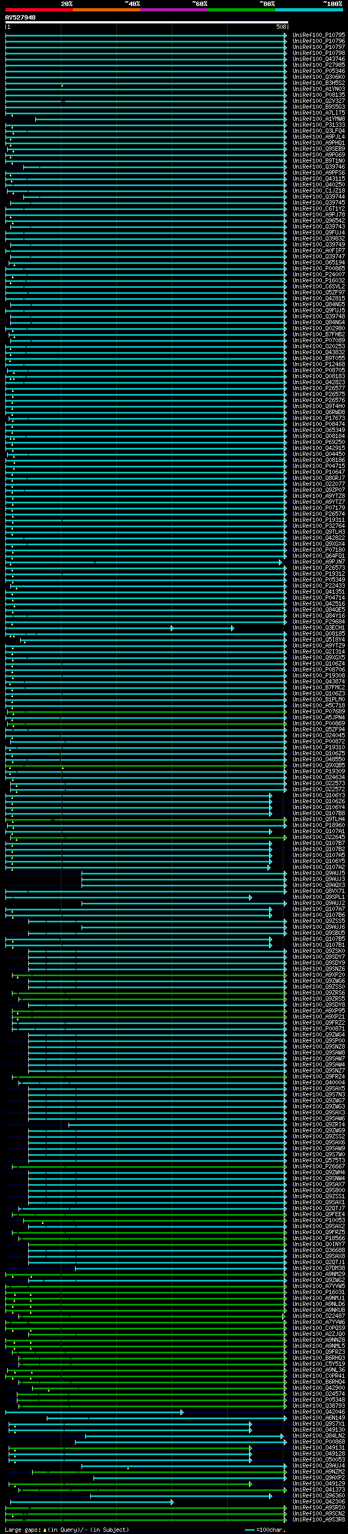Screen dimensions: 348x1534
Task: Click the UniRef100_O22487 hit label
Action: tap(319, 1316)
